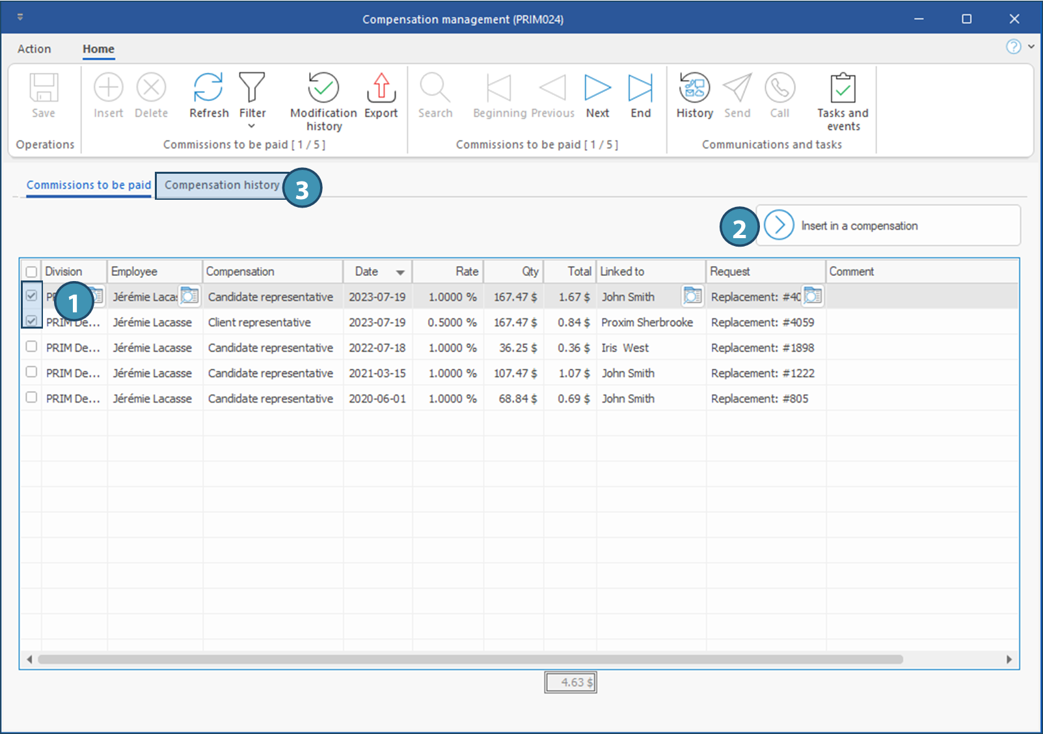
Task: Expand the ribbon options chevron beside help
Action: [x=1031, y=47]
